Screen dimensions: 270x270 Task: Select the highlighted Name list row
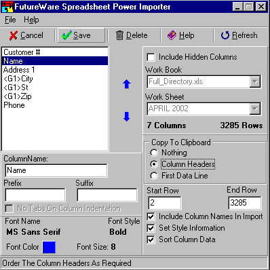point(55,61)
